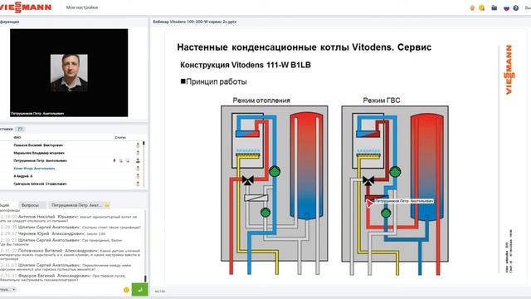Click the yellow icon on Петрушенков chat tab

click(107, 205)
